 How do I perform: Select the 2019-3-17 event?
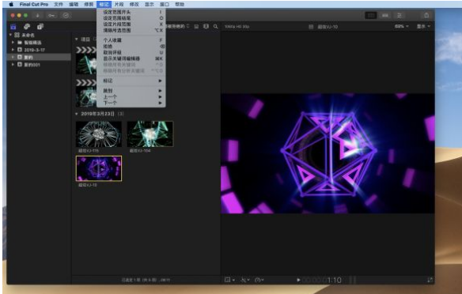click(x=34, y=50)
